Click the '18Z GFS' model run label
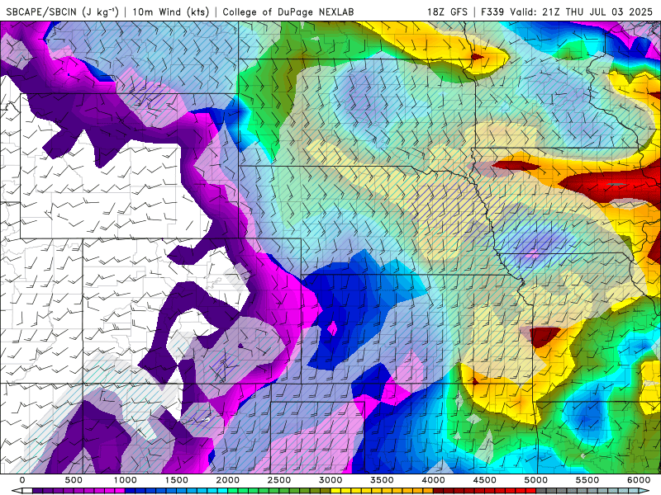Viewport: 661px width, 495px height. click(x=447, y=12)
